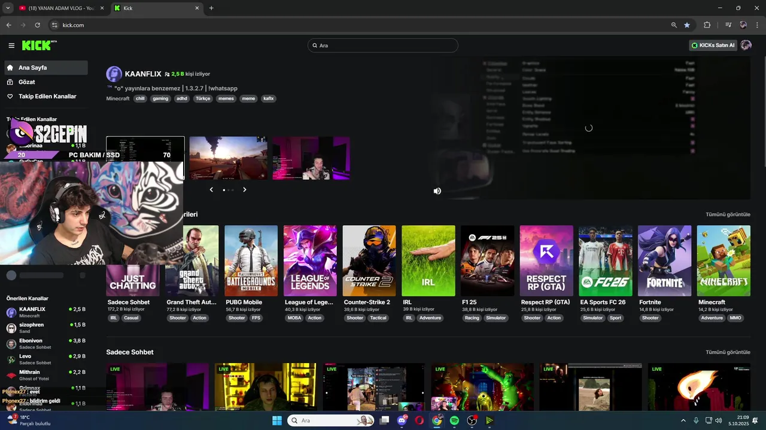Expand the system tray hidden icons chevron
The image size is (766, 430).
point(683,420)
